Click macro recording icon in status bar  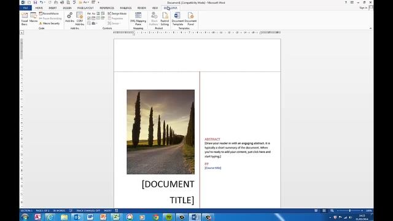point(117,211)
